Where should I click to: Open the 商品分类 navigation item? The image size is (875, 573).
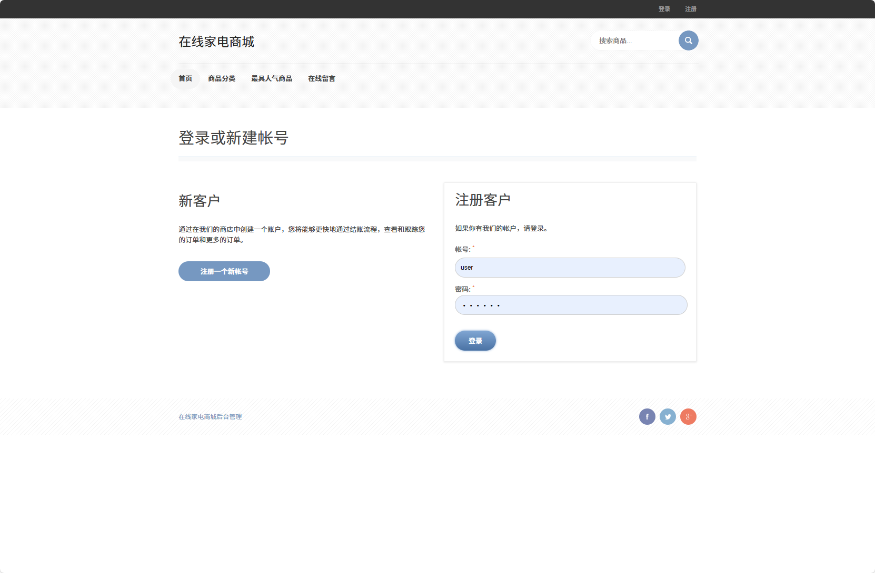click(222, 78)
